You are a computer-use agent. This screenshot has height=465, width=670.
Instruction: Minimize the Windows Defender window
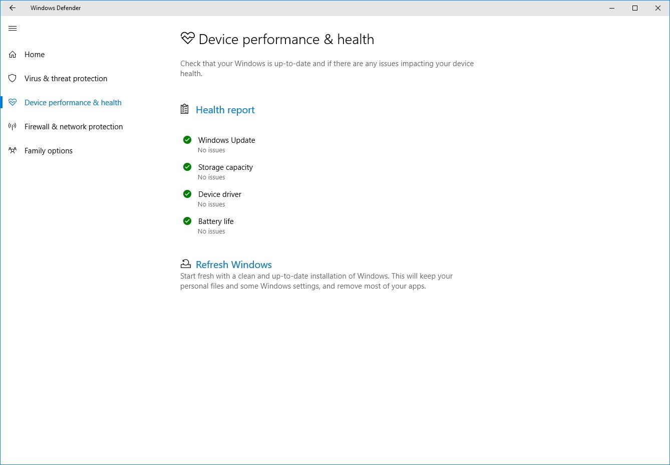[612, 8]
